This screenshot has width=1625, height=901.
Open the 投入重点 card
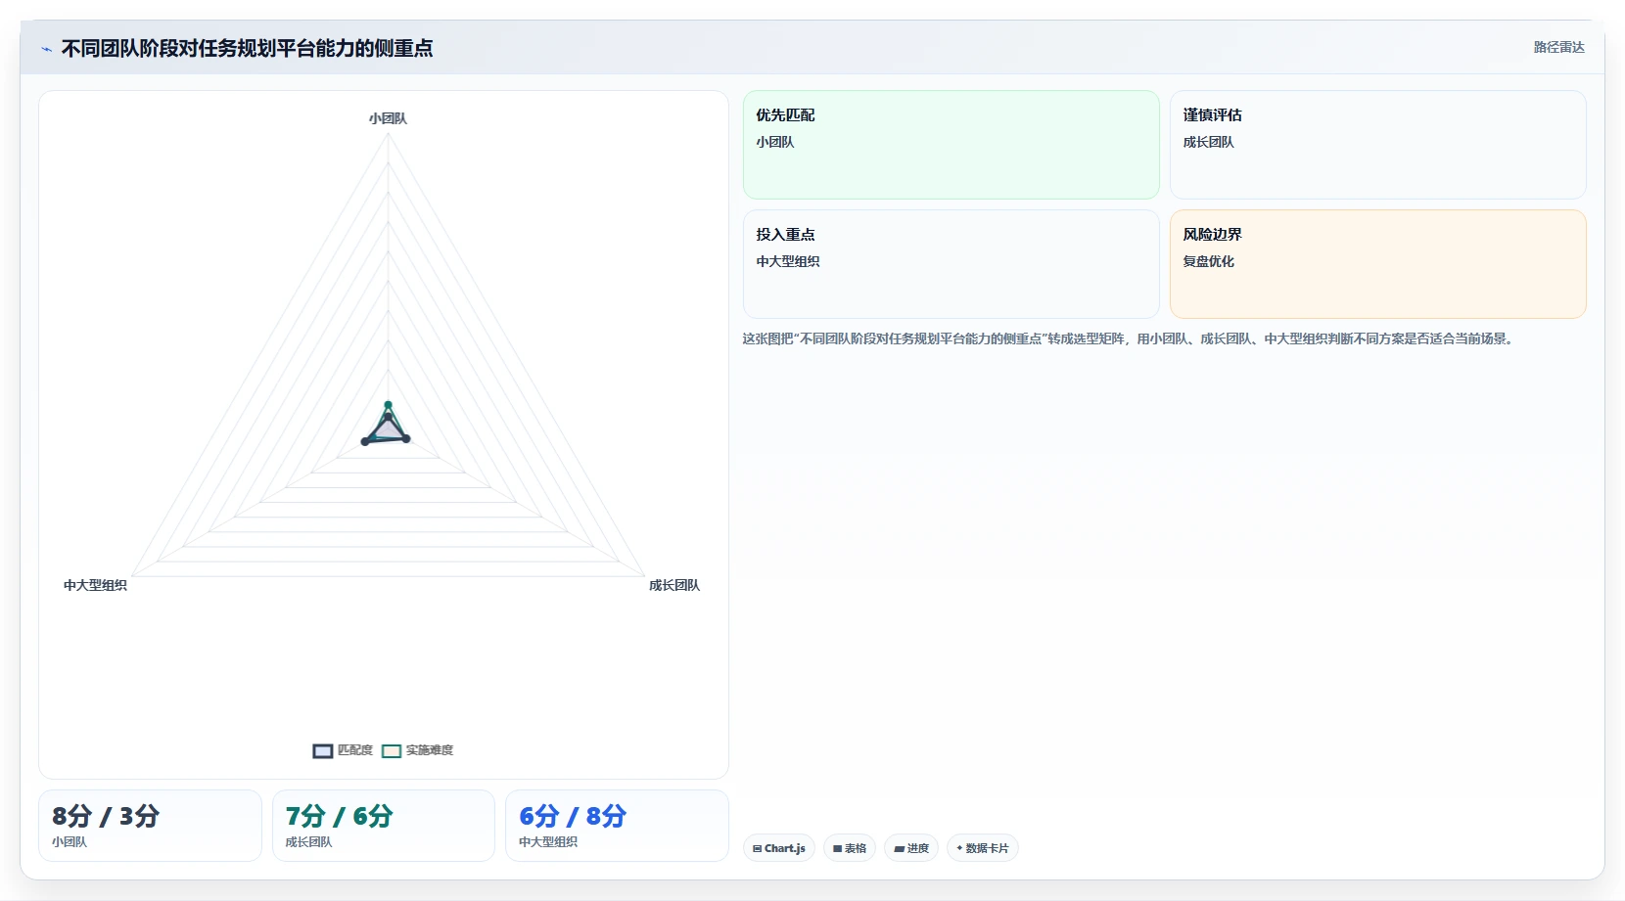(952, 264)
